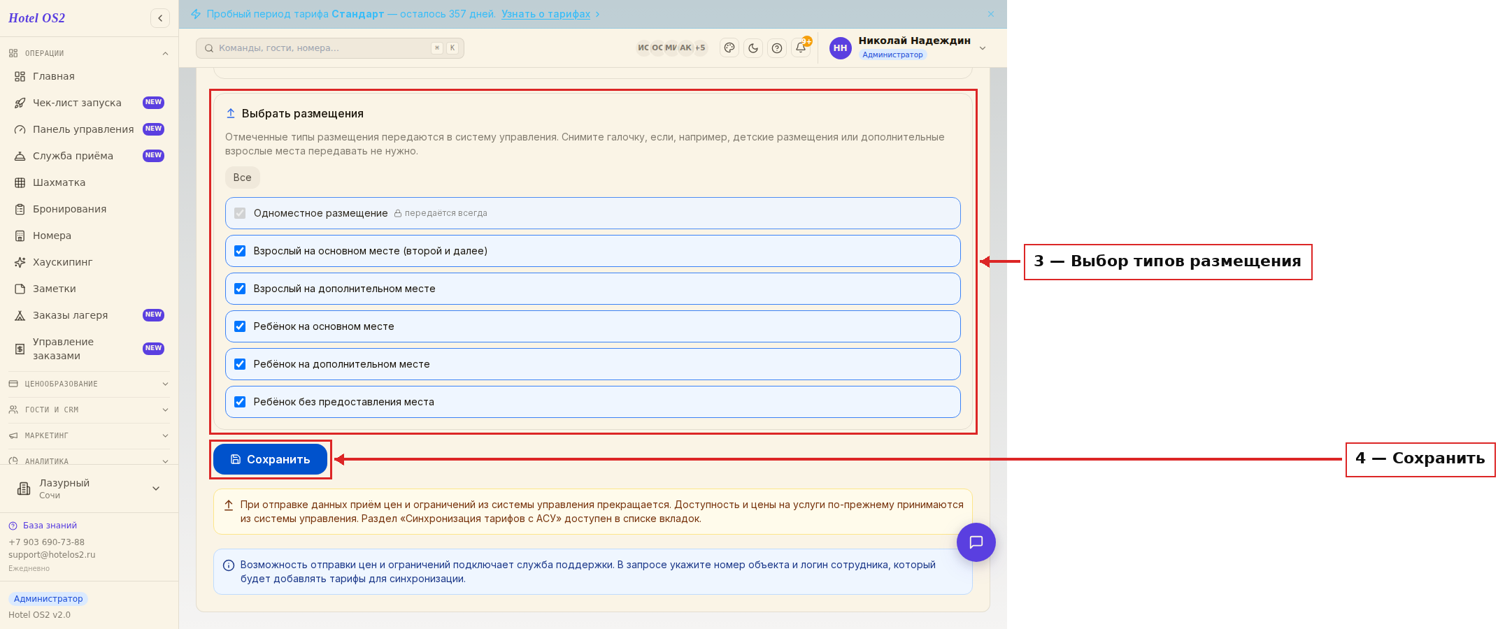
Task: Click the ИС user avatar
Action: (x=643, y=48)
